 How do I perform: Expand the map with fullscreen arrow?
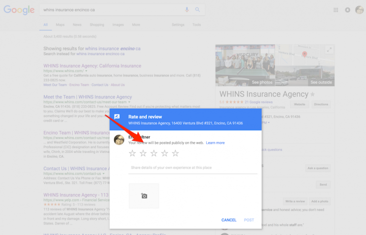coord(329,50)
